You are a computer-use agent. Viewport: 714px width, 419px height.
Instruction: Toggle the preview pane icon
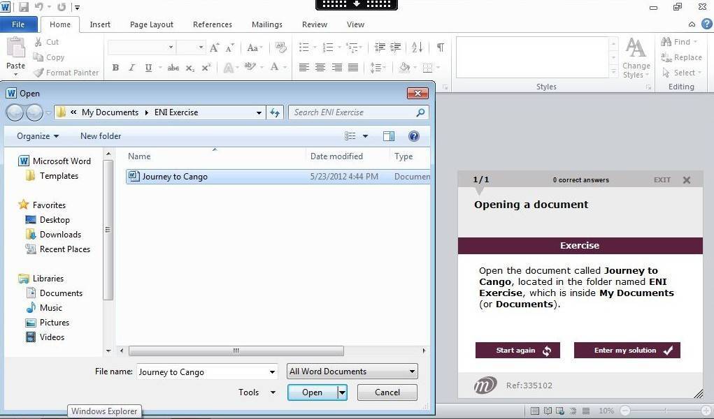point(389,136)
